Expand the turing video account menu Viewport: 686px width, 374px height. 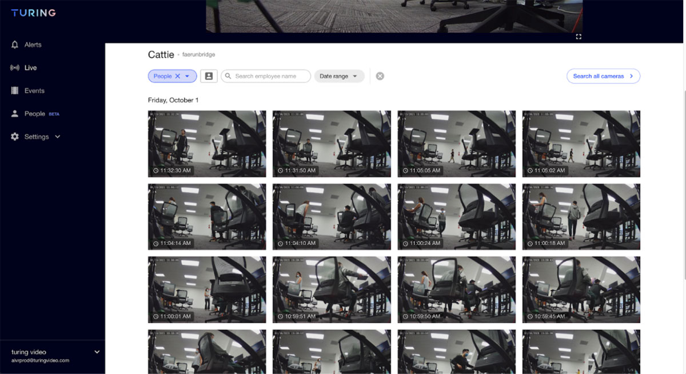pyautogui.click(x=97, y=352)
